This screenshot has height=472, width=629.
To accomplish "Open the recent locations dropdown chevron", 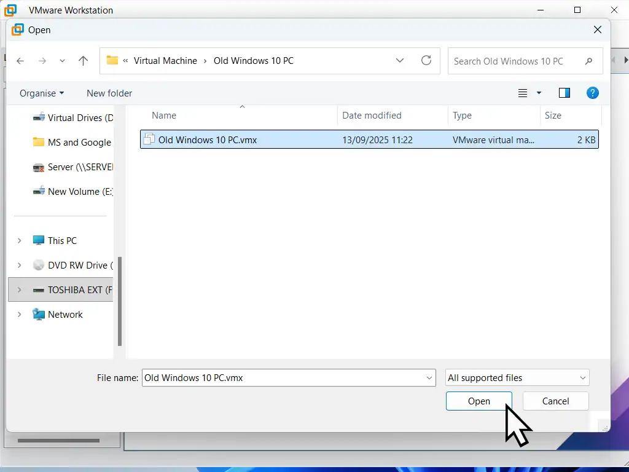I will [62, 61].
